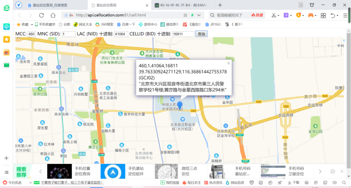This screenshot has height=188, width=351.
Task: Go back with the back arrow
Action: [x=19, y=15]
